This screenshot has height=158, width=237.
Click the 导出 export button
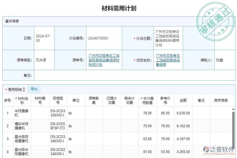(34, 89)
